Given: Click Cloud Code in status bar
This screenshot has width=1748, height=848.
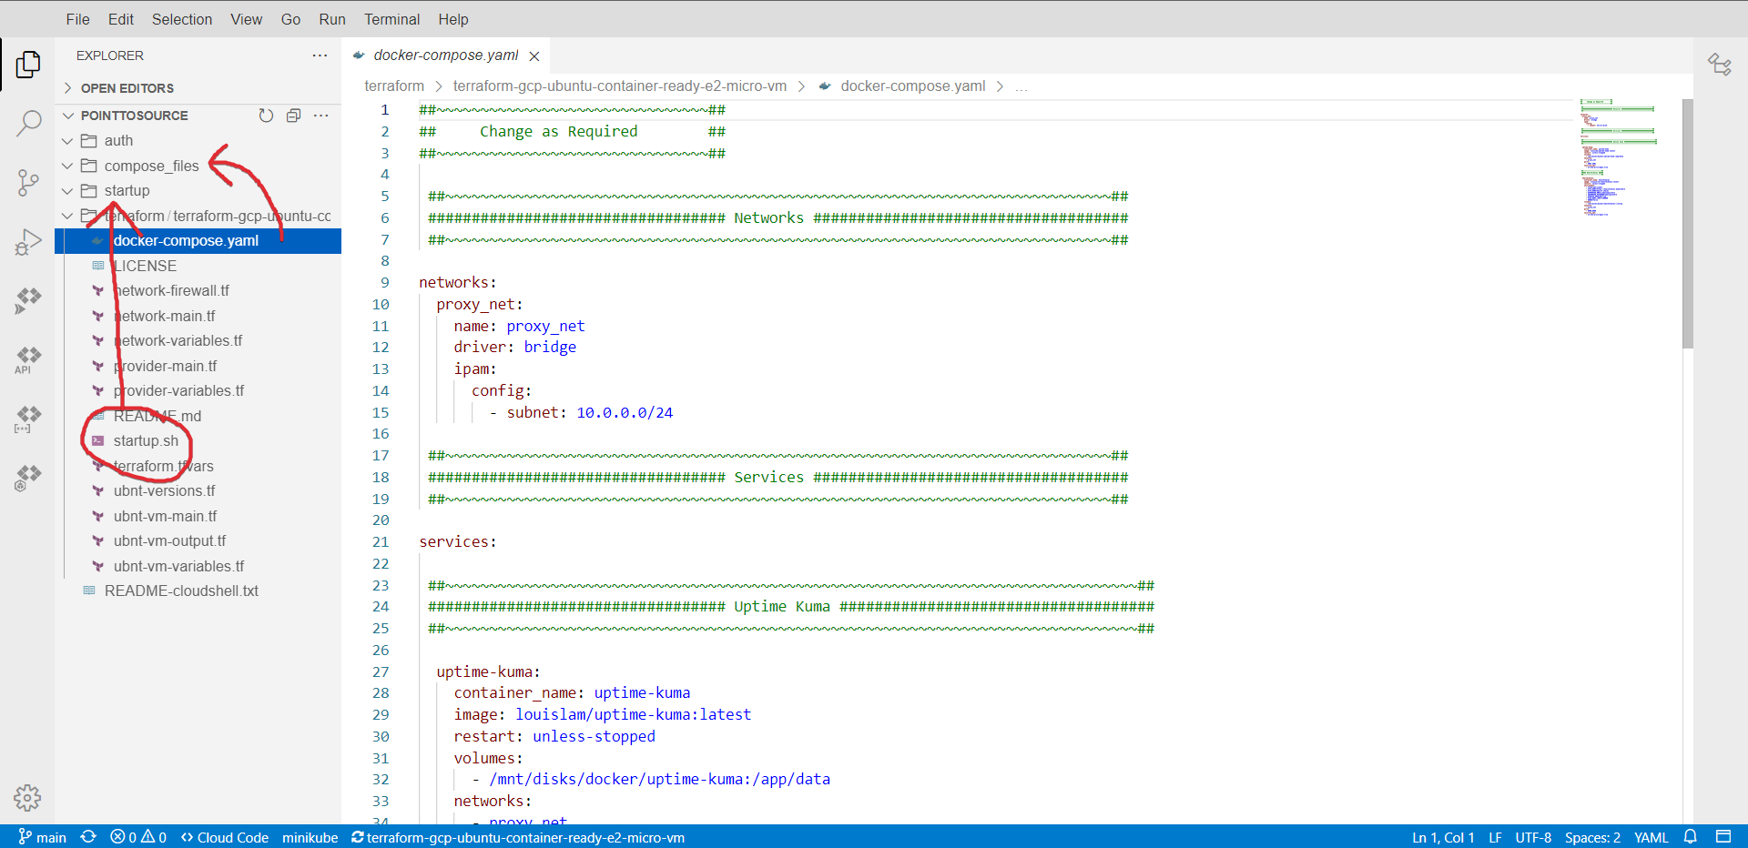Looking at the screenshot, I should [224, 837].
